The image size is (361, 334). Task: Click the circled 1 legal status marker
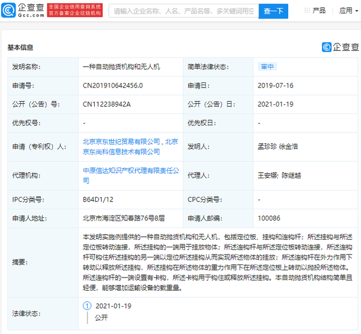[87, 305]
